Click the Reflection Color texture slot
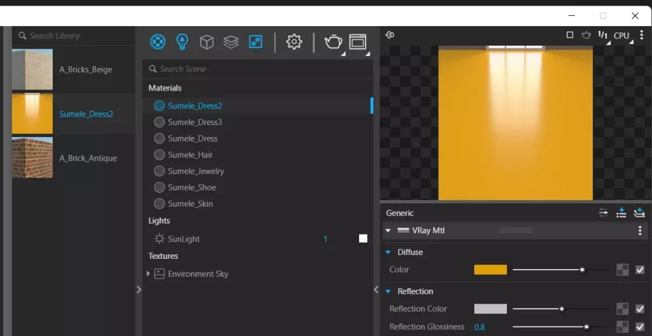The image size is (652, 336). pyautogui.click(x=623, y=309)
